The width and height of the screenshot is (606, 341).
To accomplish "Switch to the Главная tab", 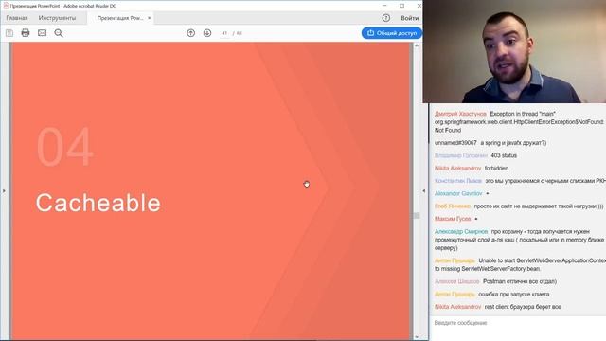I will point(17,18).
